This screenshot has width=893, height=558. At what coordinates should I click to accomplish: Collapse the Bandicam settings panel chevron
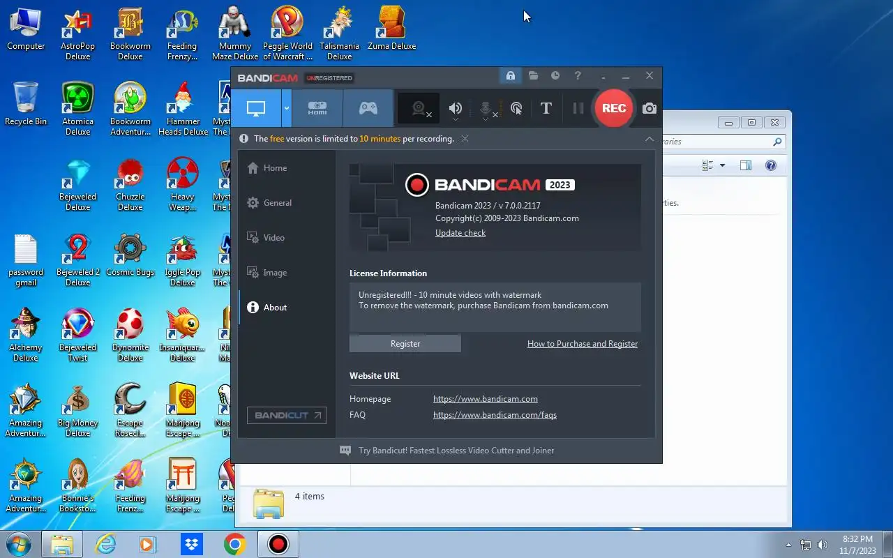[650, 139]
